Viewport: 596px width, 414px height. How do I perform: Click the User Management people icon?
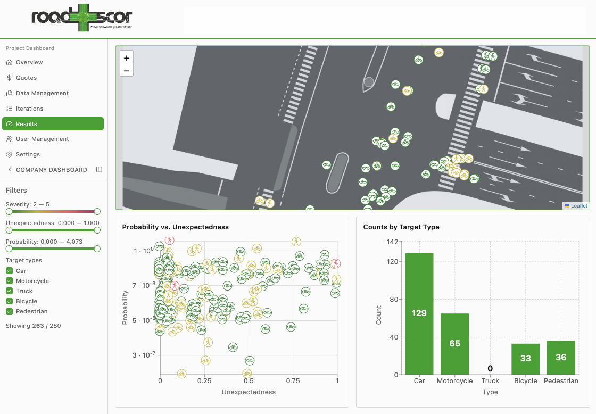click(10, 139)
